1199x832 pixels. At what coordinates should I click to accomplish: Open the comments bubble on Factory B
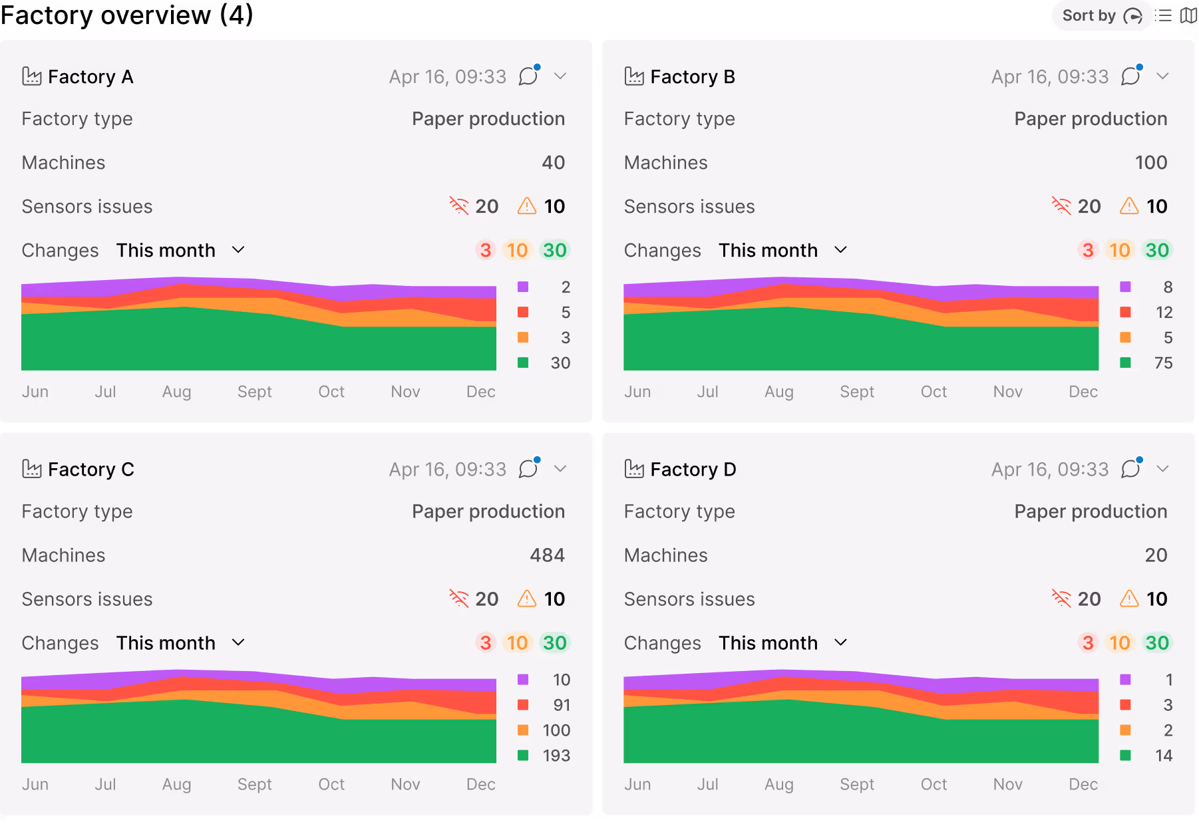pos(1130,76)
